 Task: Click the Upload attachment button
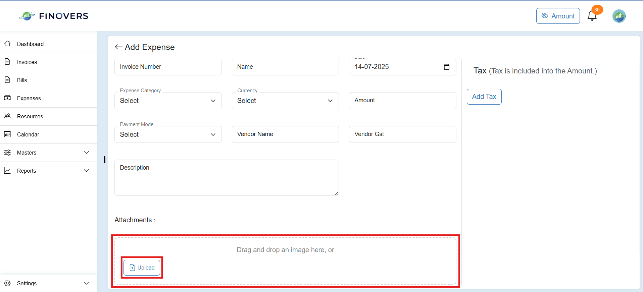point(142,268)
